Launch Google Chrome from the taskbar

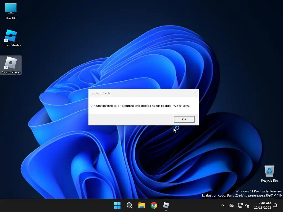coord(154,205)
